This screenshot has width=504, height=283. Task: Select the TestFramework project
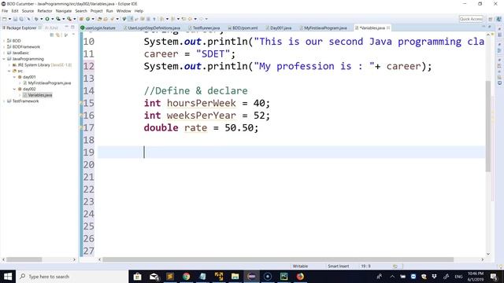[x=25, y=101]
